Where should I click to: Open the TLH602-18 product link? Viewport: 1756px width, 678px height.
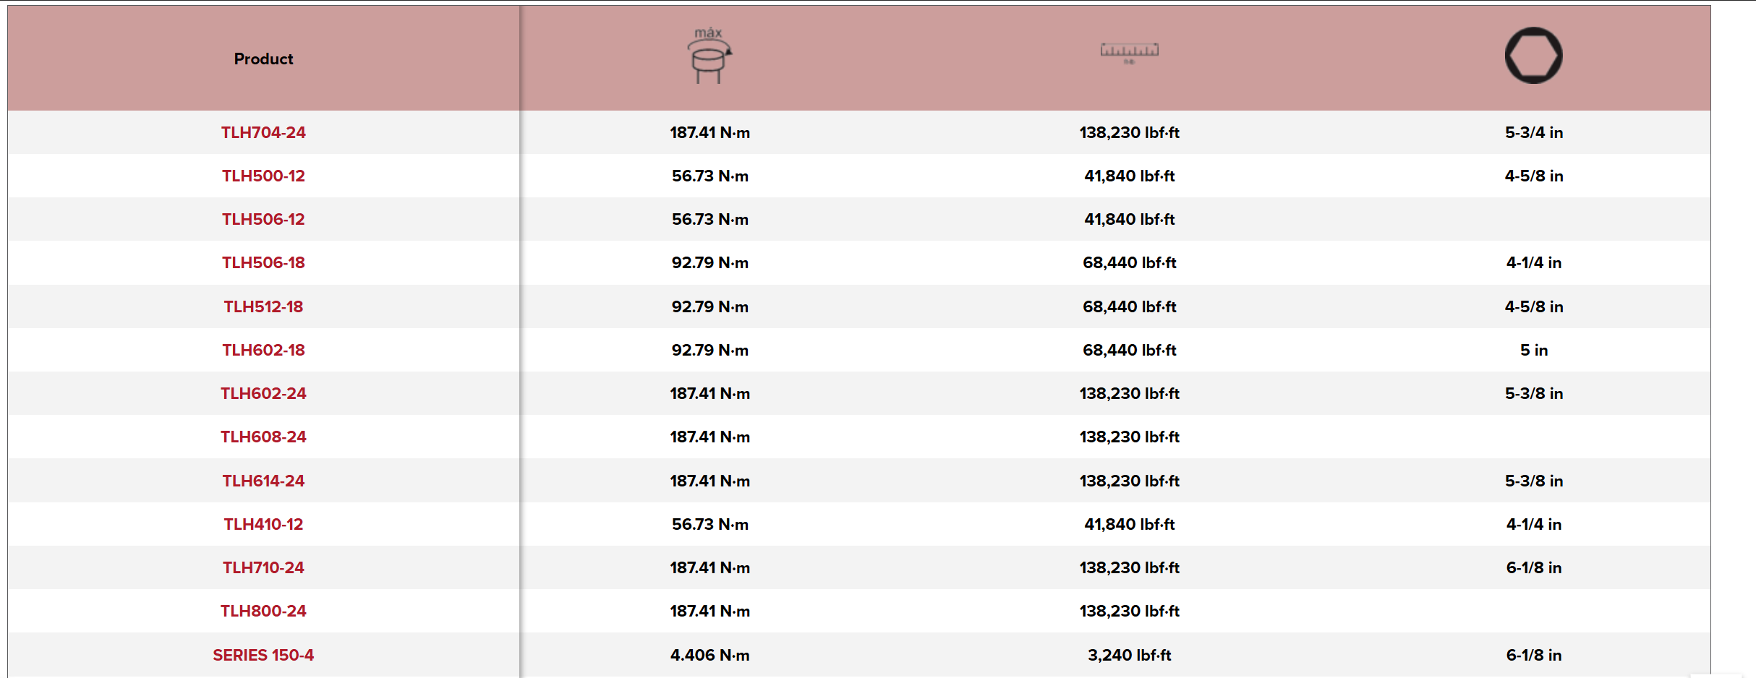pyautogui.click(x=263, y=350)
